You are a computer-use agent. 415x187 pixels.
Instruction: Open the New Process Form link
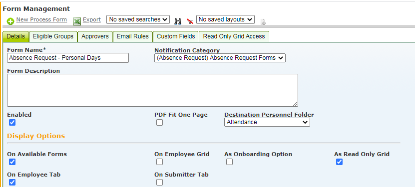(x=41, y=19)
